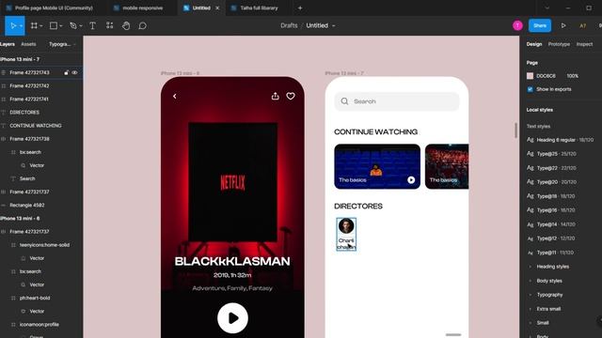Click the Search field in mockup
Image resolution: width=602 pixels, height=338 pixels.
coord(397,101)
